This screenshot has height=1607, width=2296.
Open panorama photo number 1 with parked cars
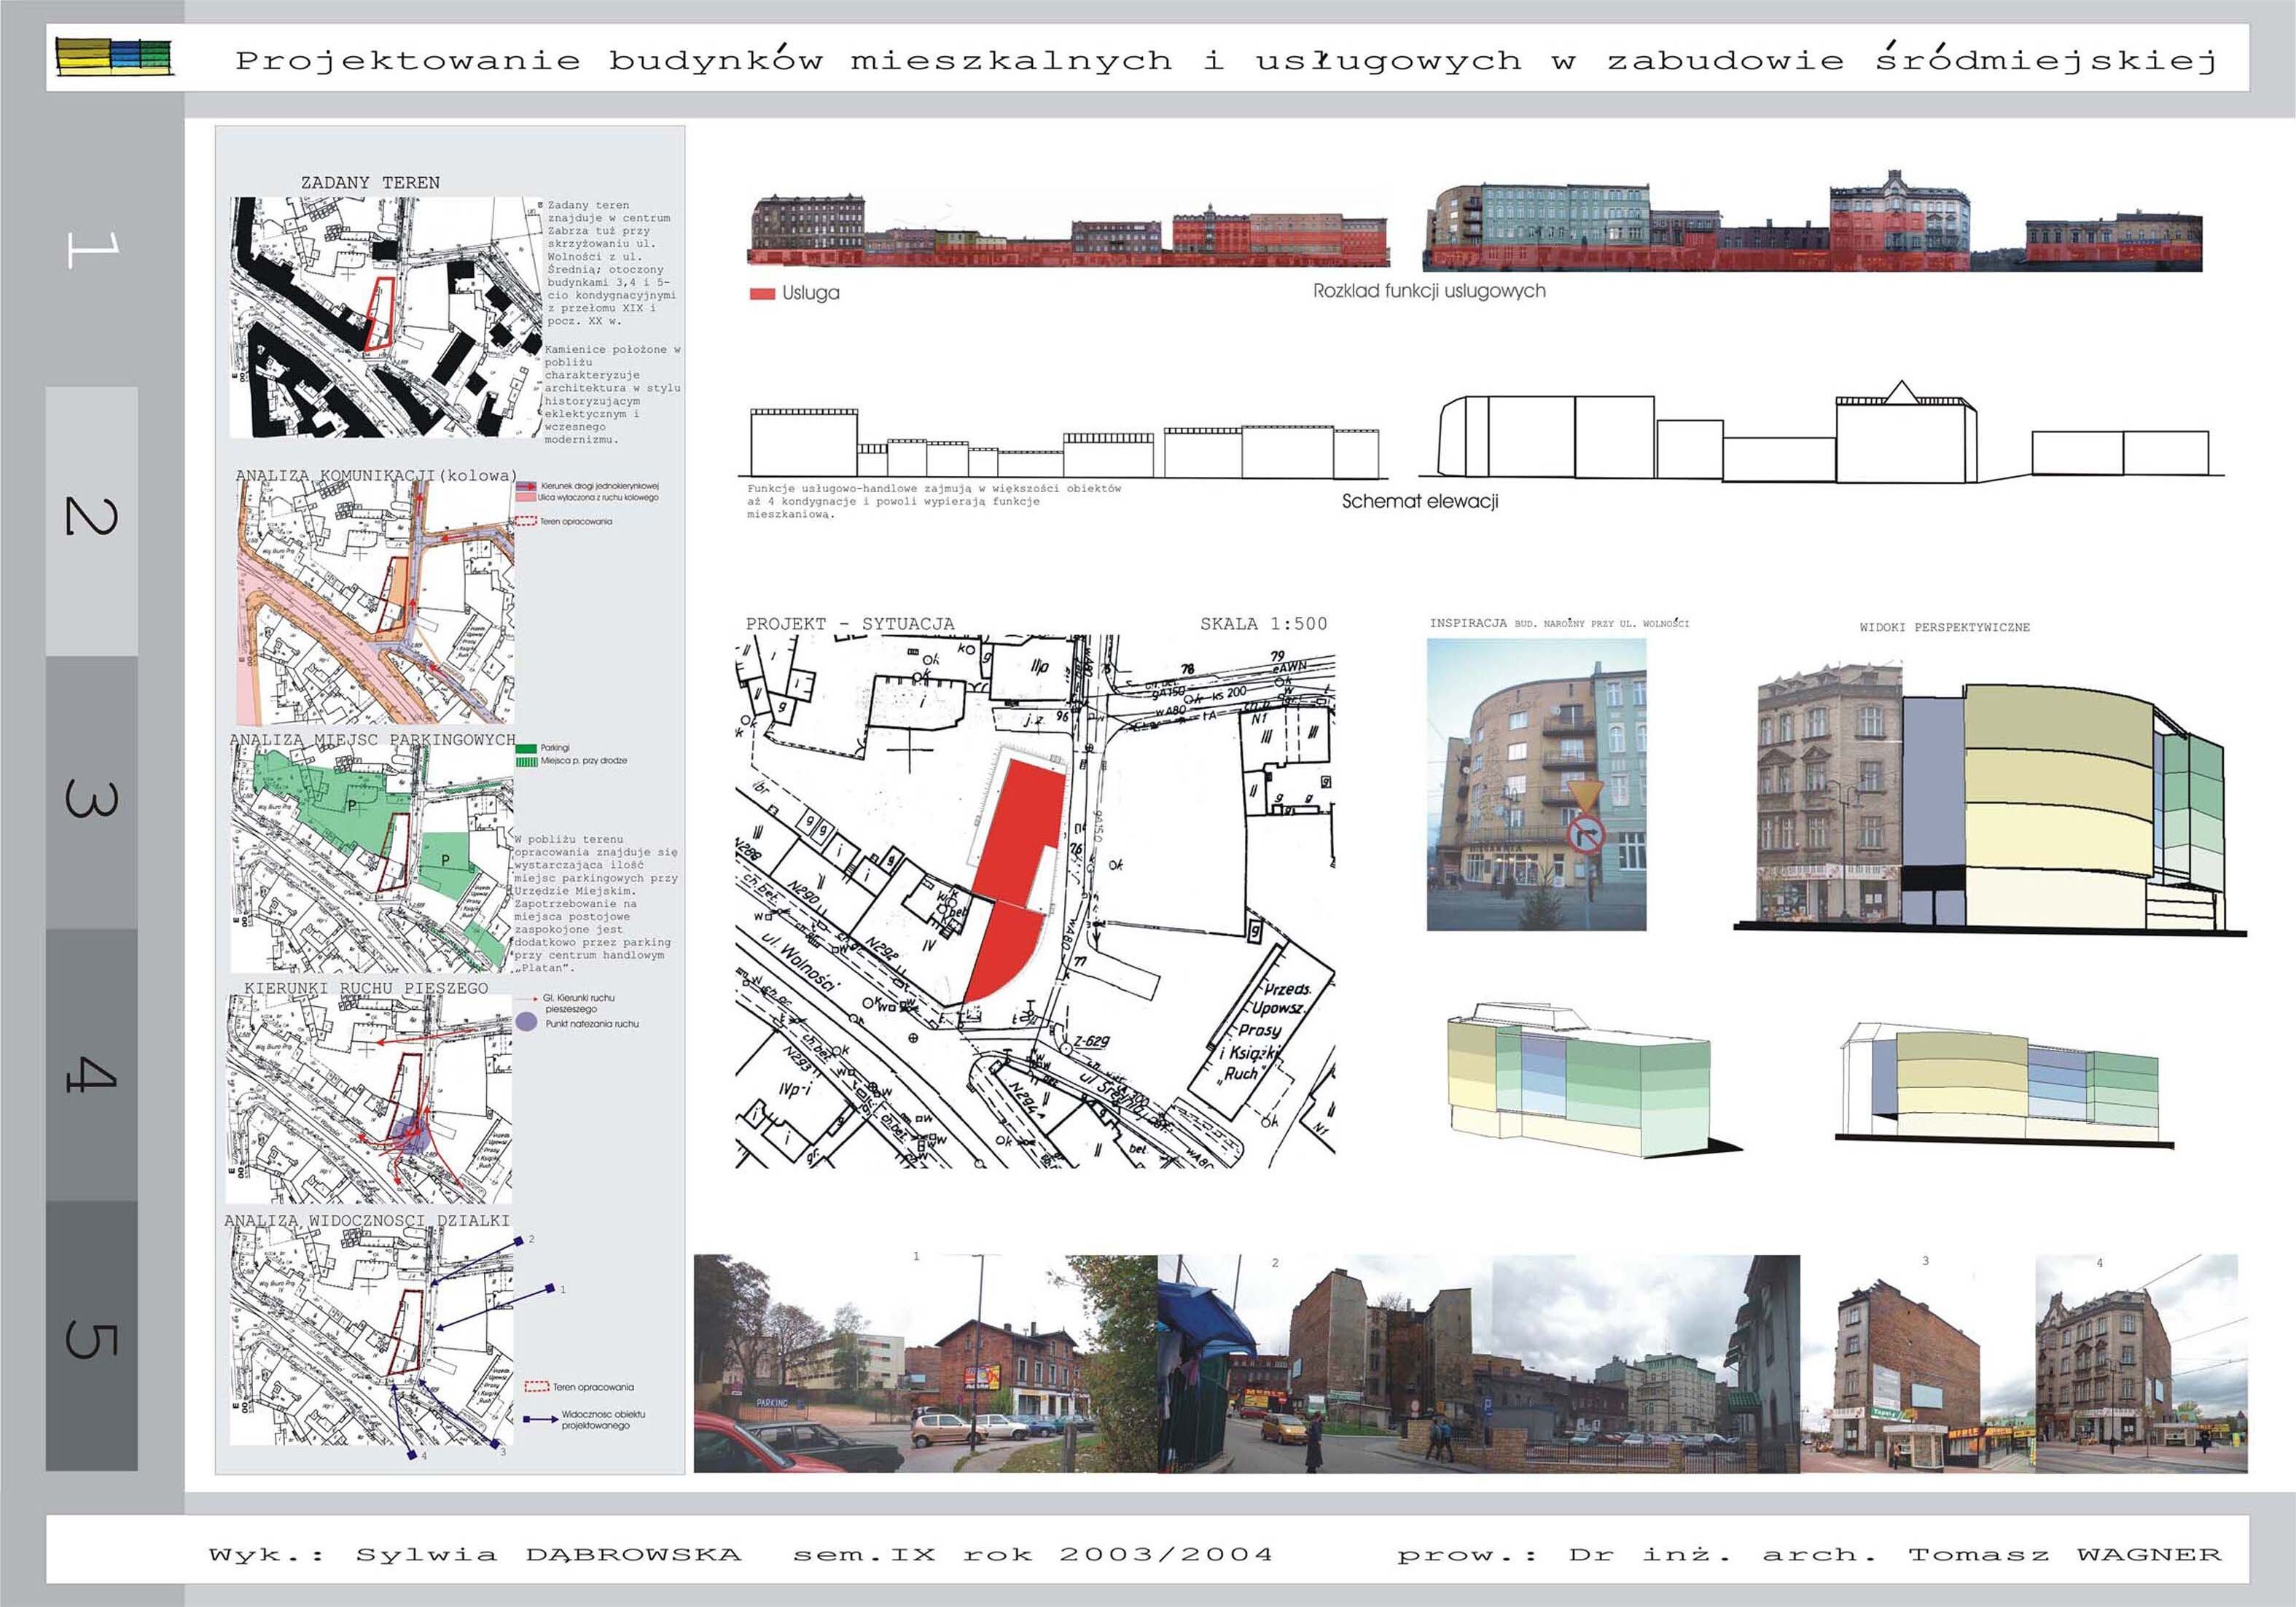pyautogui.click(x=925, y=1363)
